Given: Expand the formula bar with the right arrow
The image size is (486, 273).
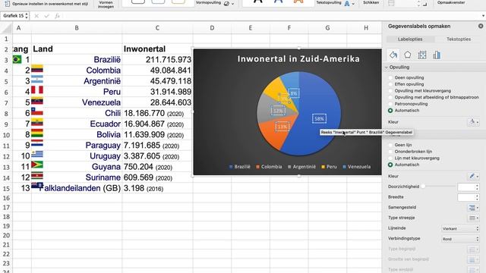Looking at the screenshot, I should tap(483, 16).
